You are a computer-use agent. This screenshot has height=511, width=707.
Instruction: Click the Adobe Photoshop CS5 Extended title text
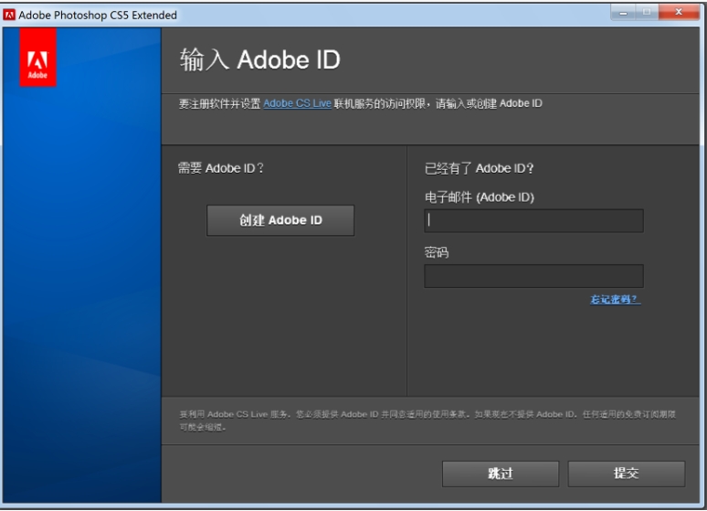98,15
